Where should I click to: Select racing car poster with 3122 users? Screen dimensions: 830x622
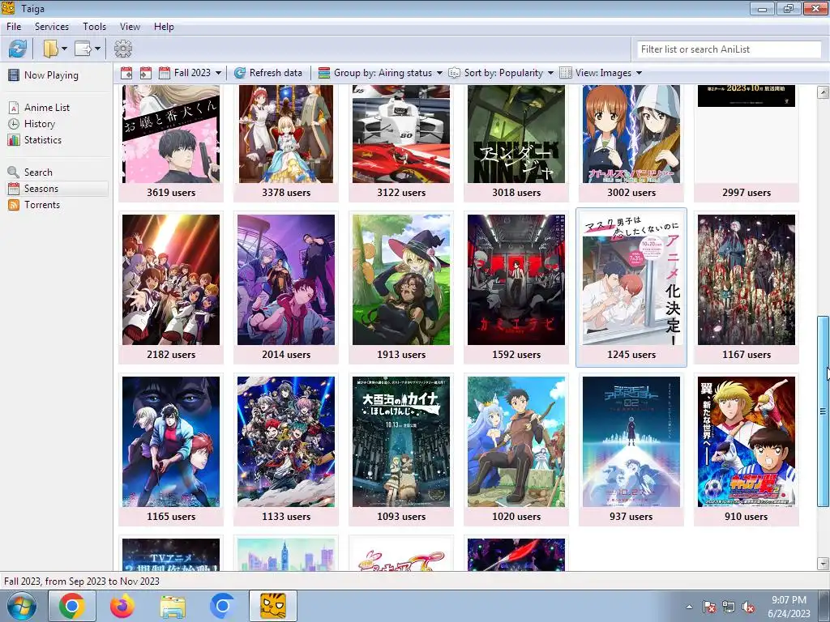click(x=401, y=142)
